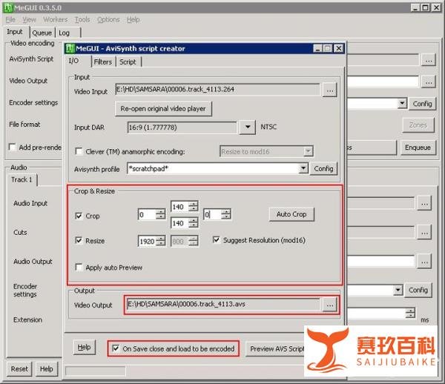
Task: Open the File menu
Action: click(x=10, y=19)
